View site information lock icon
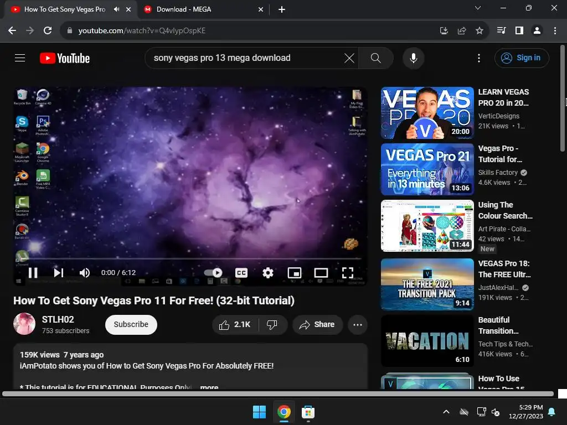This screenshot has width=567, height=425. click(70, 31)
